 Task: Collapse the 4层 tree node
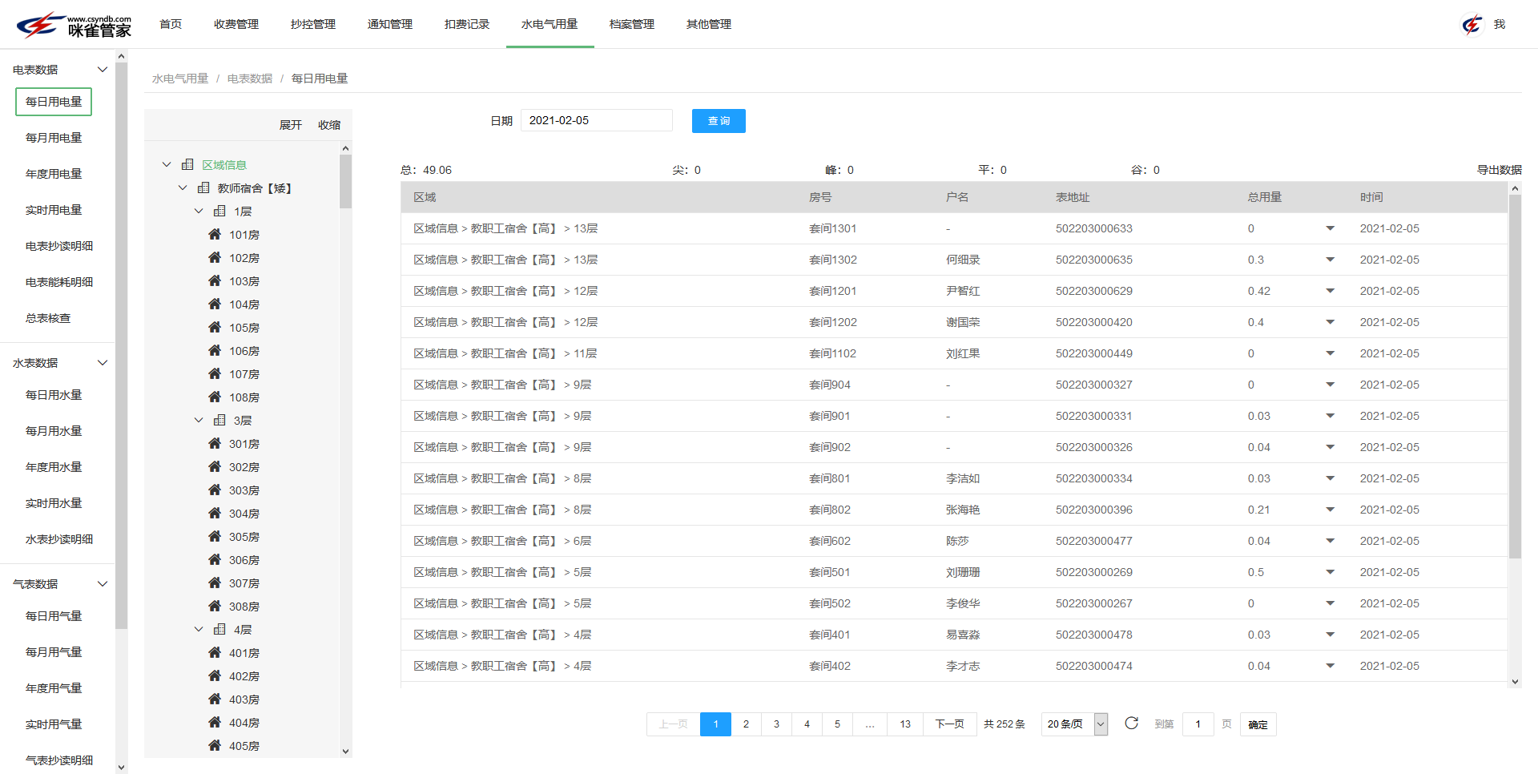click(199, 629)
